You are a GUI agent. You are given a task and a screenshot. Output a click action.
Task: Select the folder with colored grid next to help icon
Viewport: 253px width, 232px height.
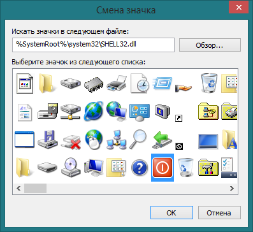click(116, 168)
